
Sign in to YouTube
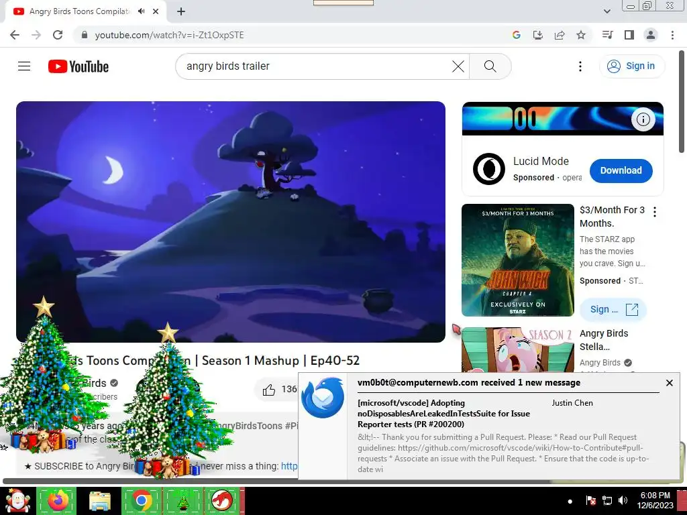click(632, 66)
